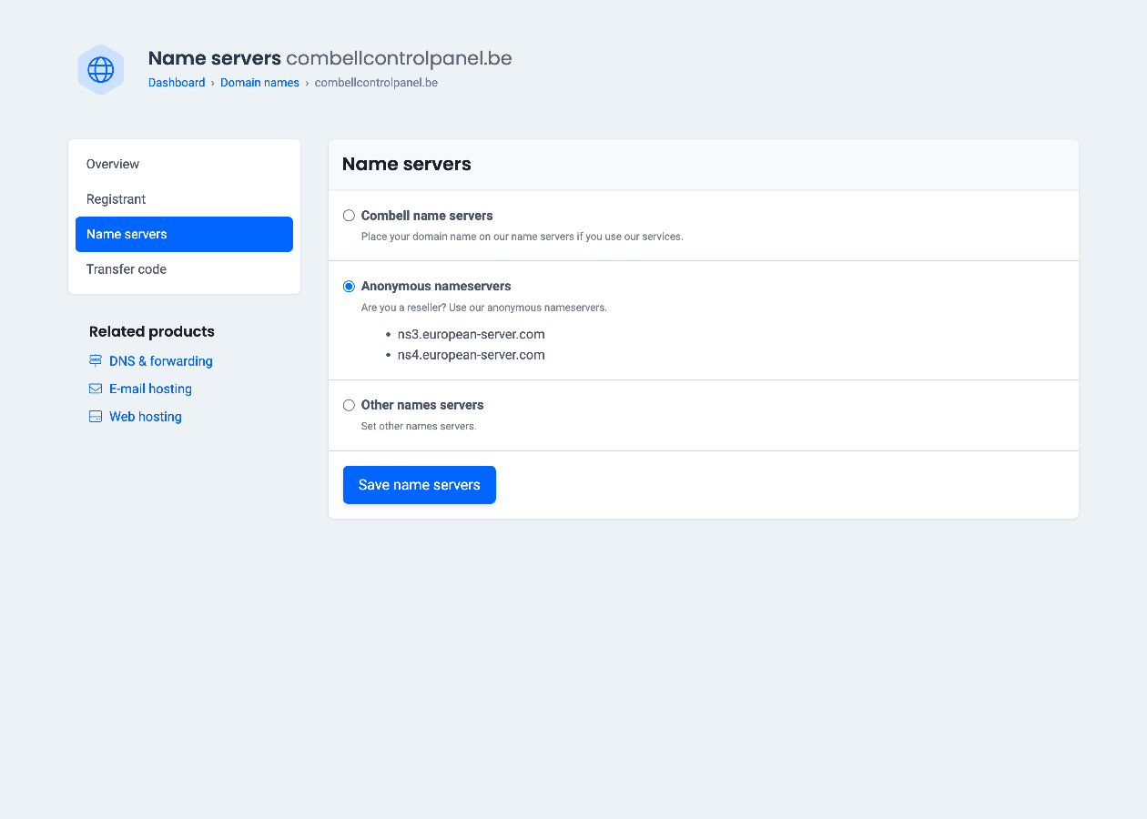Click the 'Set other names servers.' description
This screenshot has width=1147, height=819.
(419, 426)
